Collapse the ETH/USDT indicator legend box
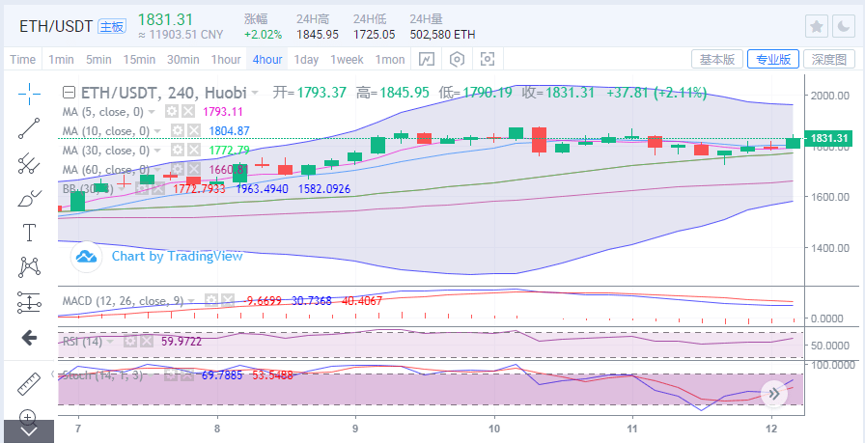 (68, 94)
